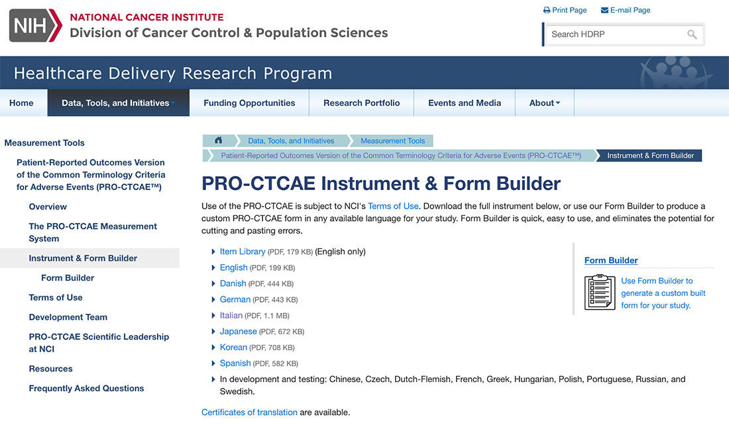
Task: Open the Overview sidebar link
Action: 48,207
